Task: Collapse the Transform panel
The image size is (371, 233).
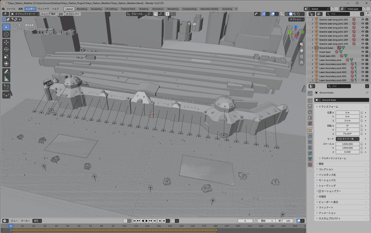Action: (328, 107)
